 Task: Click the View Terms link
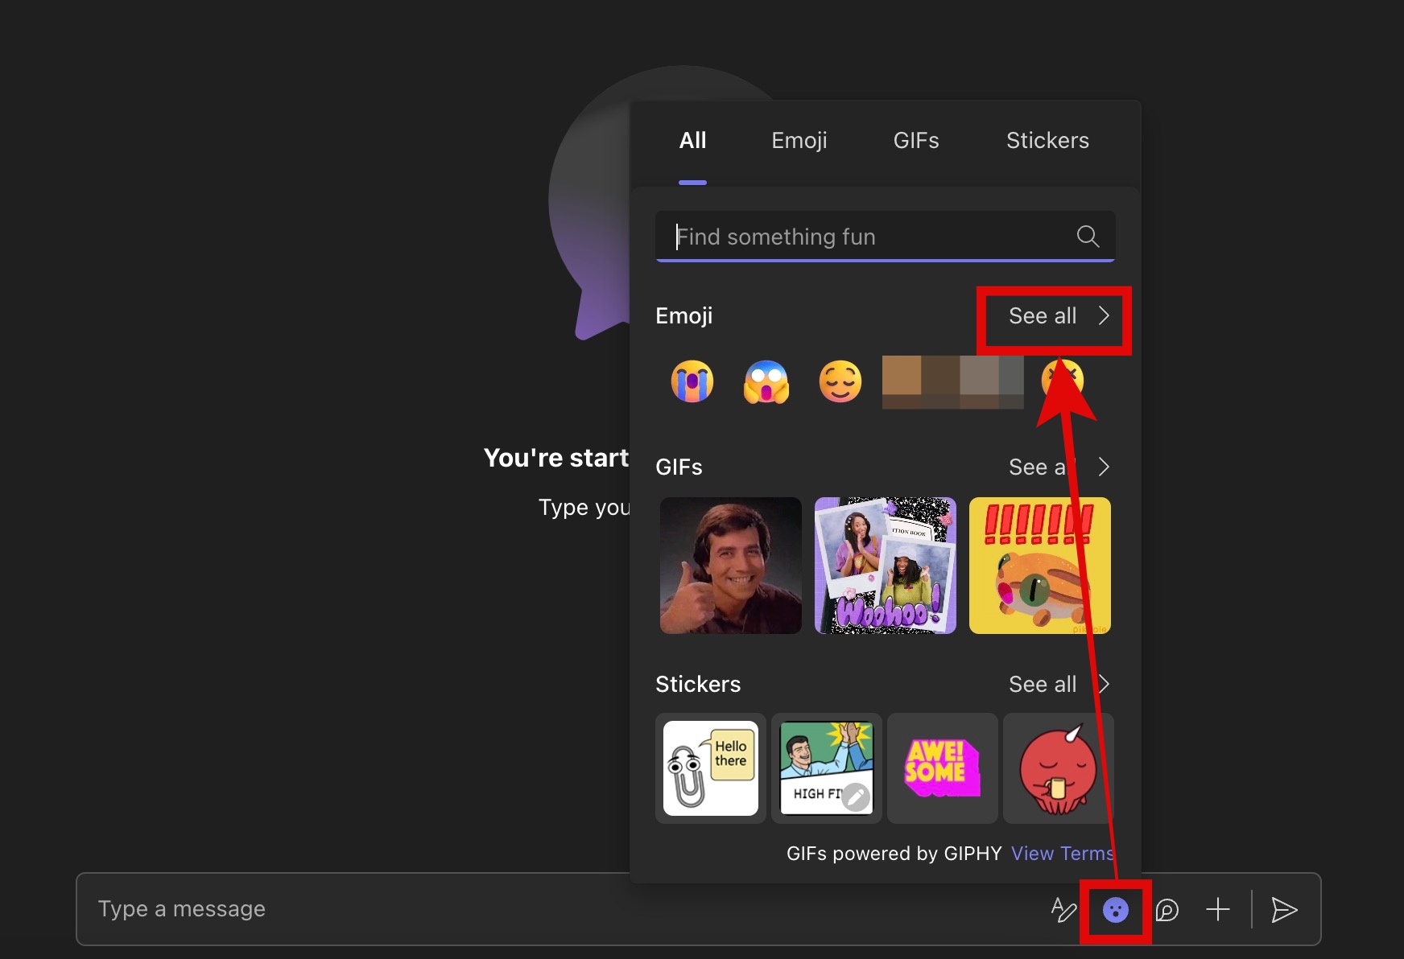(x=1062, y=853)
